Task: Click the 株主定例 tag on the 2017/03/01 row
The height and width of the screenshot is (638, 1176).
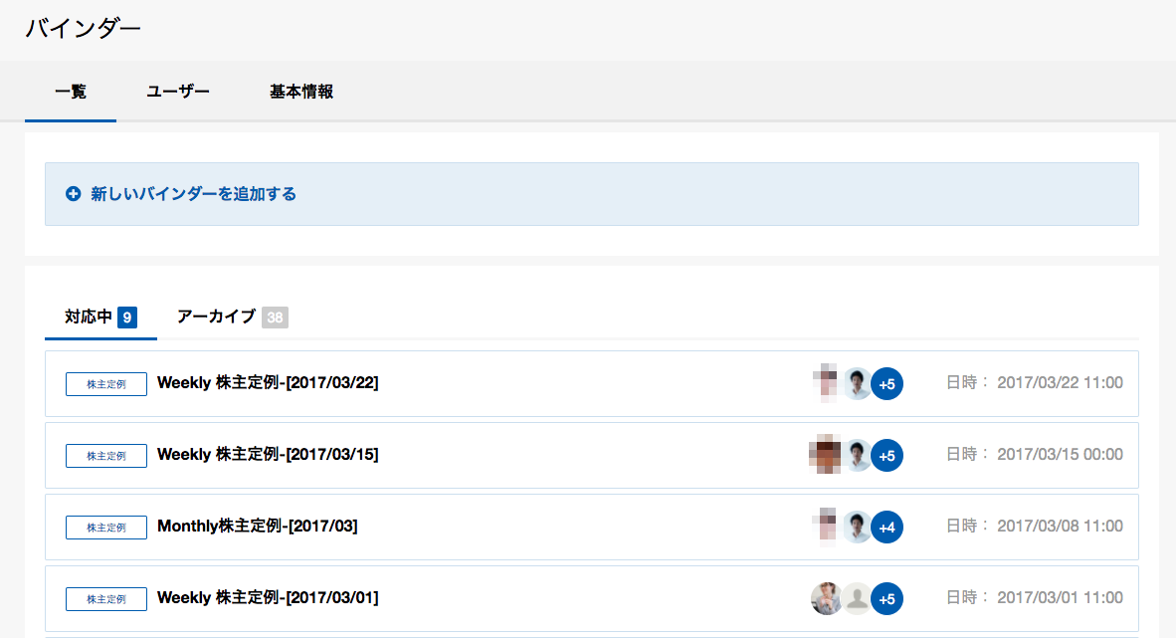Action: tap(106, 599)
